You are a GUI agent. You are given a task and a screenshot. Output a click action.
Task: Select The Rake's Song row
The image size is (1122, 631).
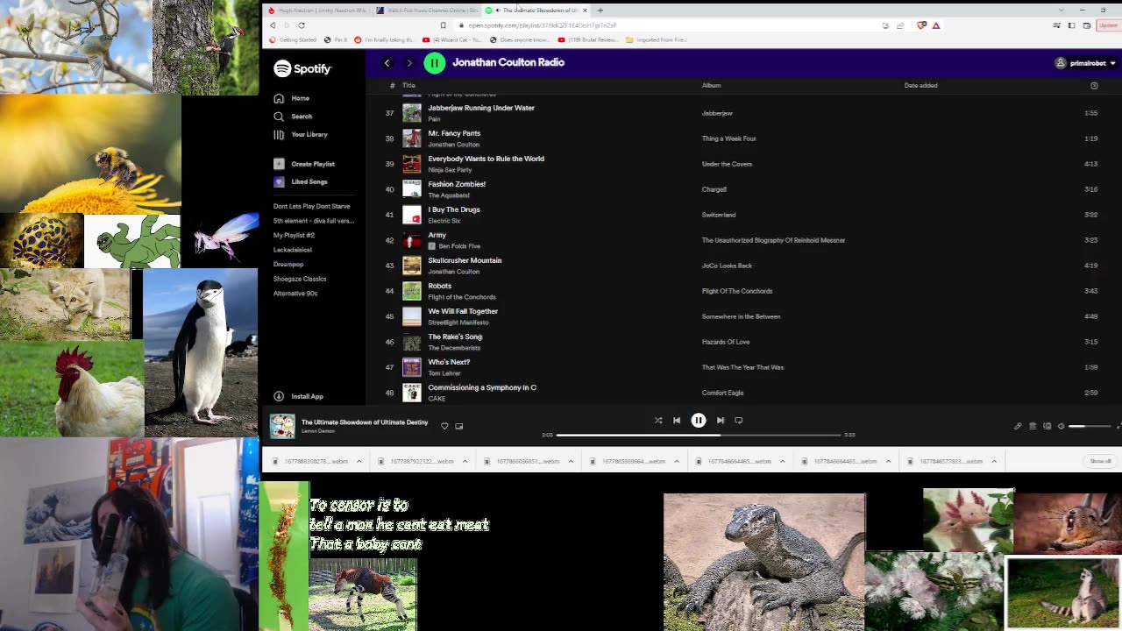click(x=745, y=342)
